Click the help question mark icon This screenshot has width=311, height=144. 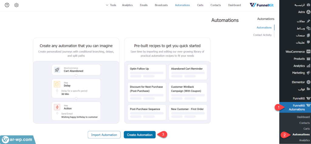(x=7, y=5)
